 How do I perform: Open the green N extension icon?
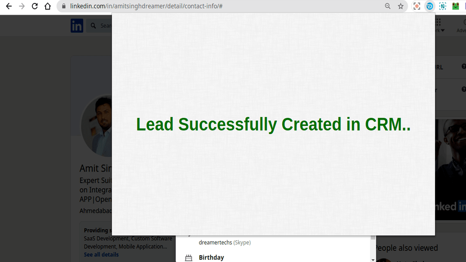pos(443,6)
